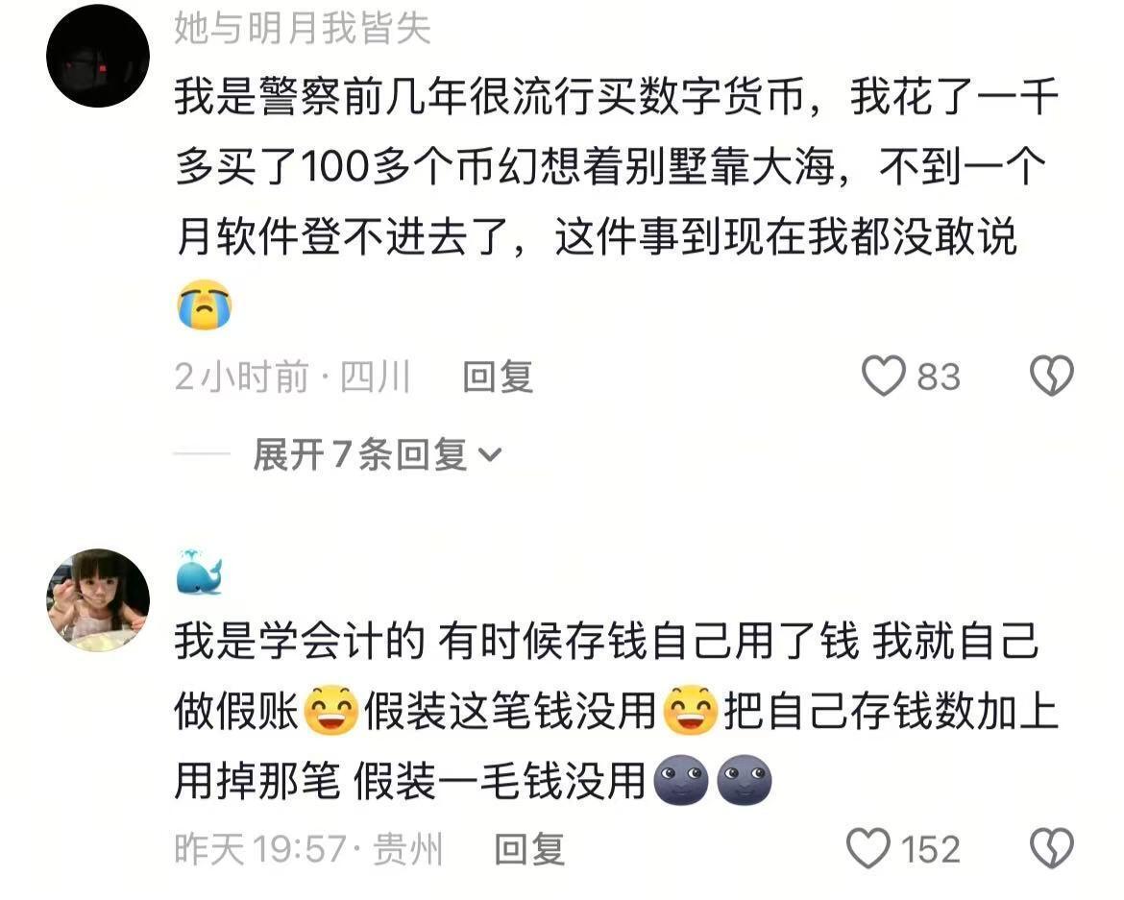Select the comment text starting 我是学会计的

click(x=617, y=711)
